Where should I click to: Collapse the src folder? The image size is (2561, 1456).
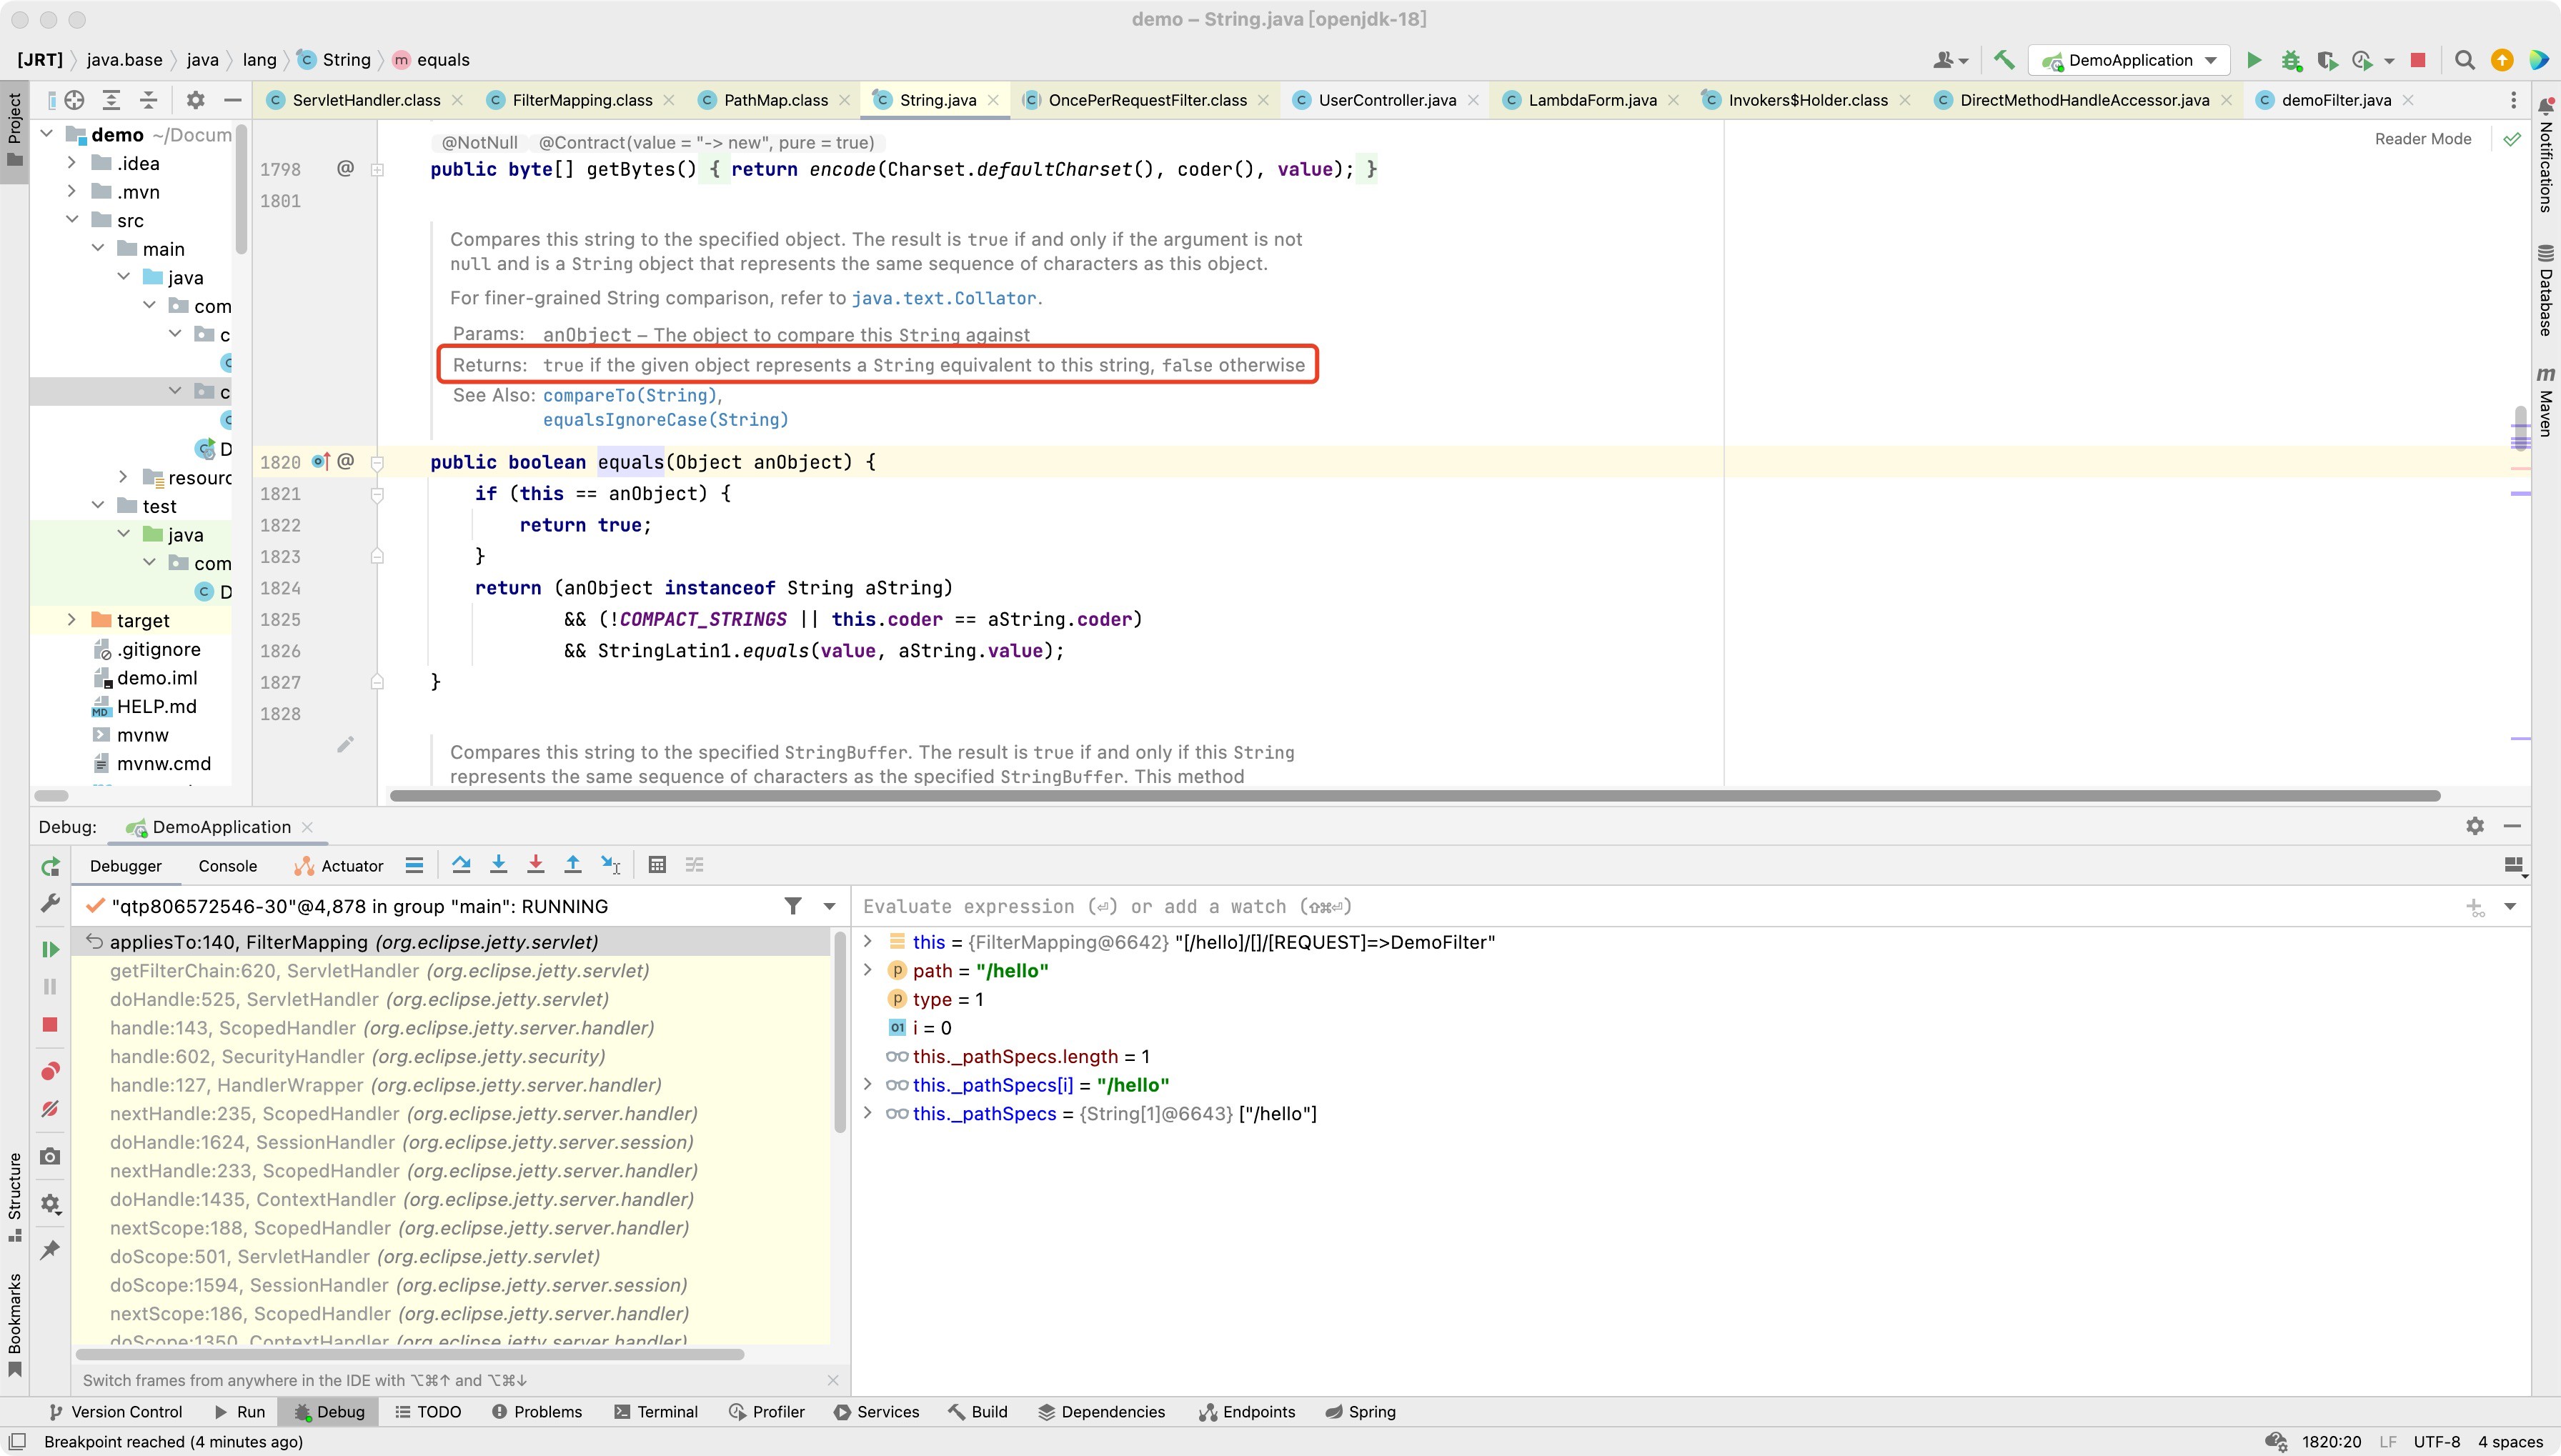pos(71,219)
